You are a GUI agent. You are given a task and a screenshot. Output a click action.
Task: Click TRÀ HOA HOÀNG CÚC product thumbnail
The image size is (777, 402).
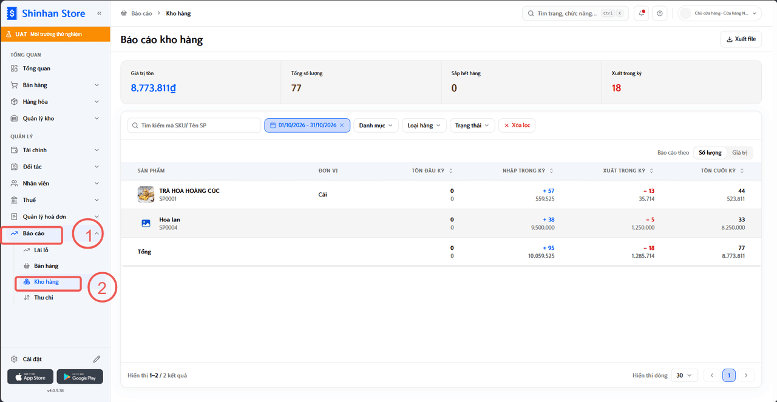[x=146, y=194]
